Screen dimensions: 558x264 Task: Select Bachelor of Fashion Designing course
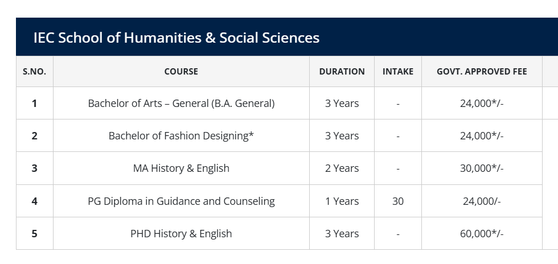point(181,136)
